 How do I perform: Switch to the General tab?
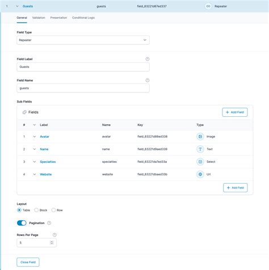(x=22, y=18)
